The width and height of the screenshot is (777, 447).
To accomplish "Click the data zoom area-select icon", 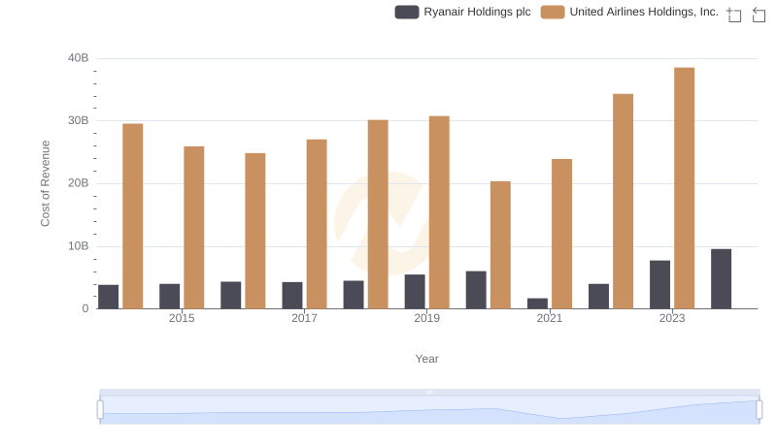I will pyautogui.click(x=734, y=15).
